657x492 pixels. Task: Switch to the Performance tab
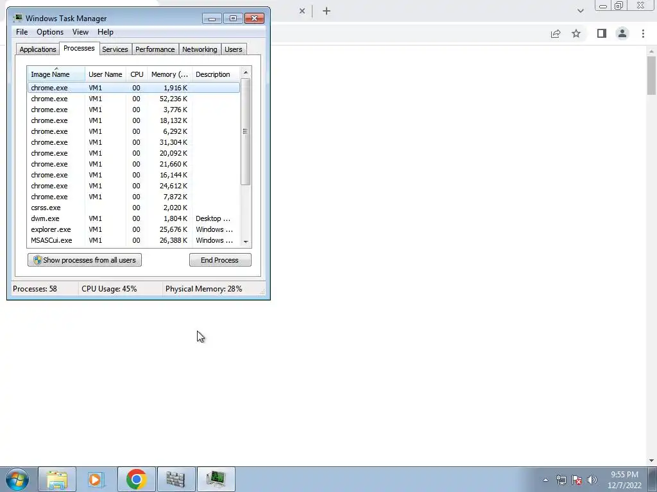(155, 49)
